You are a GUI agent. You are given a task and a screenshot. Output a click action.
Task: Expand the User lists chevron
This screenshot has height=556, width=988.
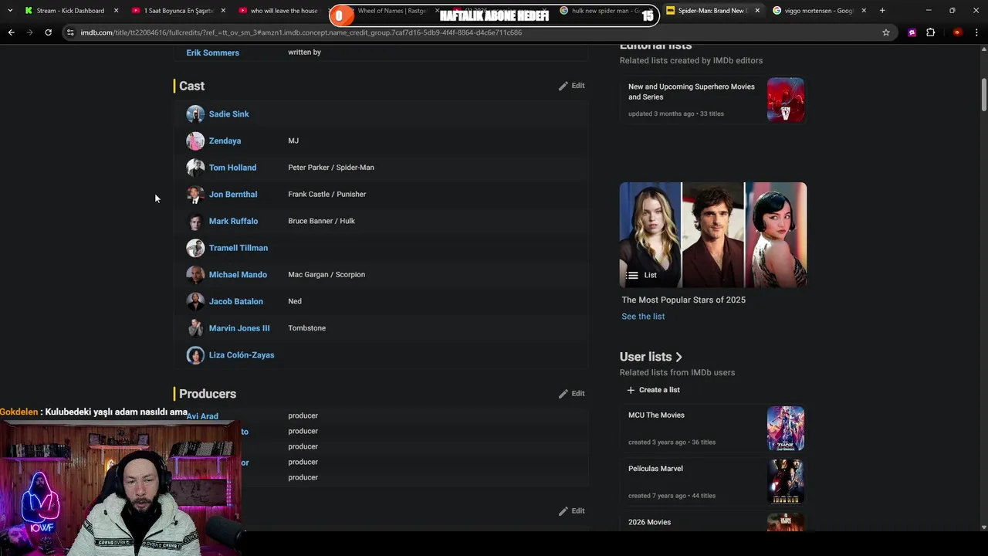point(678,357)
